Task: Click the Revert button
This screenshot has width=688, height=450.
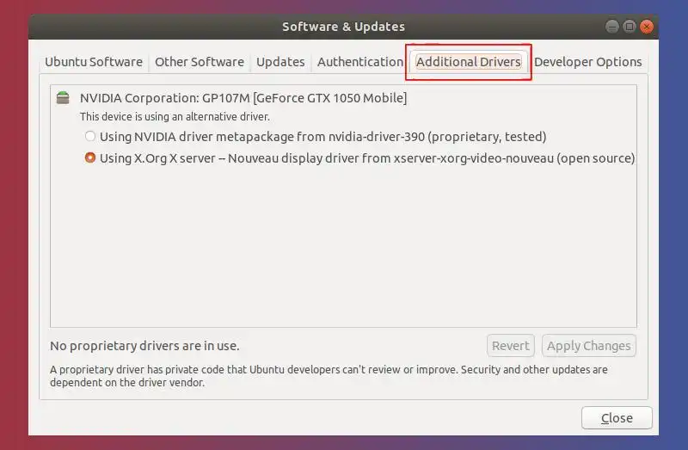Action: pos(510,346)
